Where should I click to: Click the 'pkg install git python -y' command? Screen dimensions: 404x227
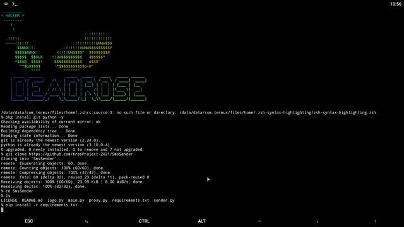(x=32, y=117)
